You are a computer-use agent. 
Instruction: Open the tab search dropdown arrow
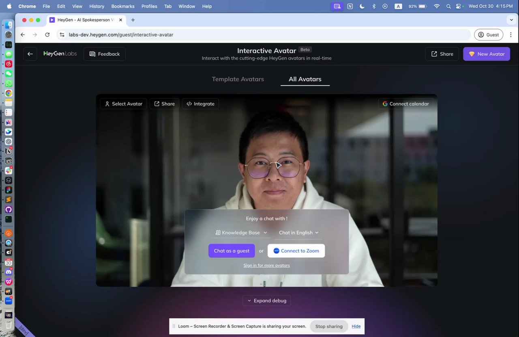(x=511, y=20)
